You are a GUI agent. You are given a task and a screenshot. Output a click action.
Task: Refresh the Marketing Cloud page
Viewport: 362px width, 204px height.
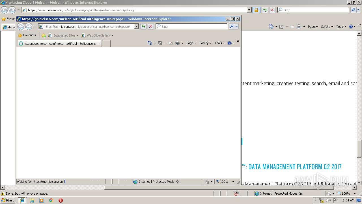tap(265, 10)
